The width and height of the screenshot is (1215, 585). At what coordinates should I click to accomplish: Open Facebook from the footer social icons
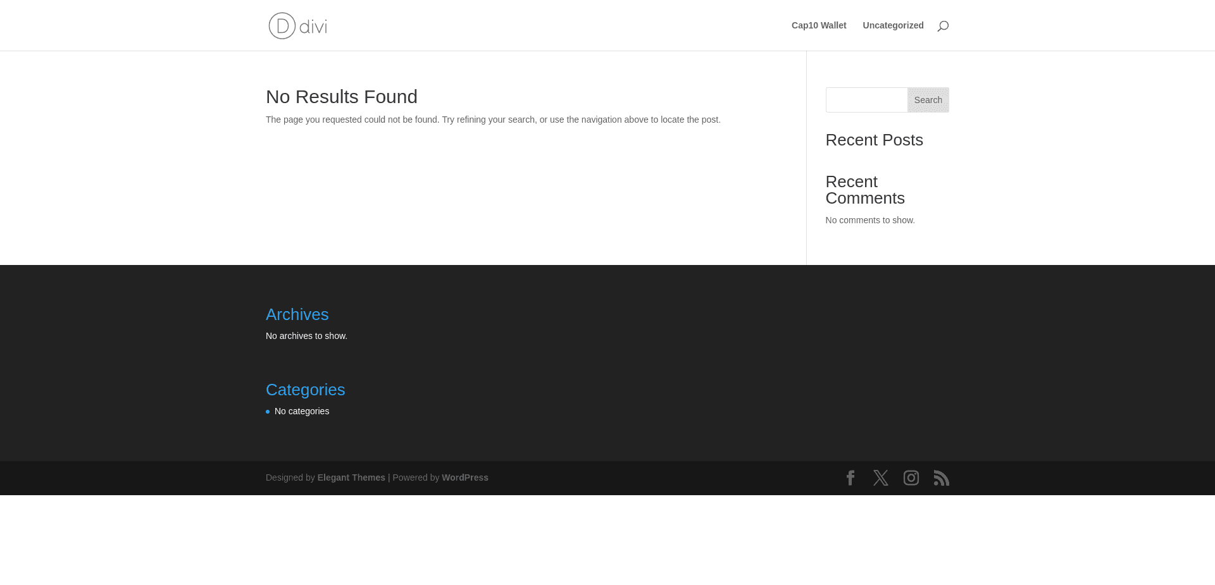point(850,478)
